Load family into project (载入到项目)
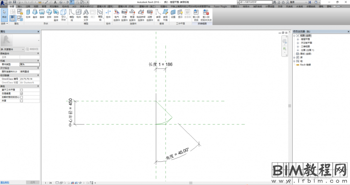Viewport: 350px width, 185px height. pos(196,15)
